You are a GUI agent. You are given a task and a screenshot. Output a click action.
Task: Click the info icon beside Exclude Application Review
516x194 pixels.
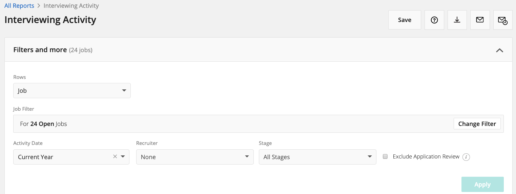[466, 157]
